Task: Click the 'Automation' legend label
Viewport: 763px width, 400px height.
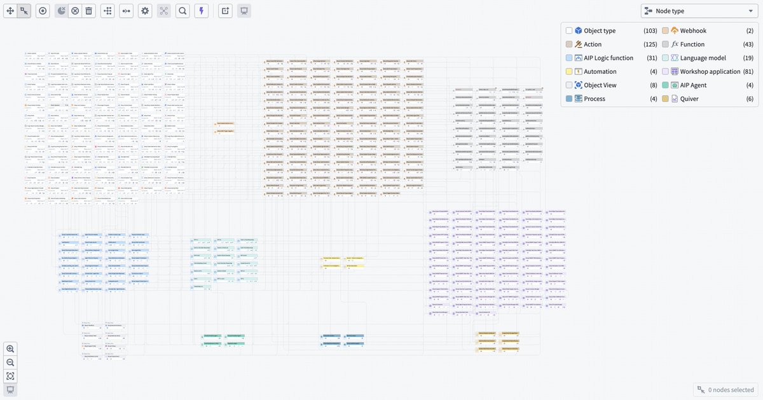Action: 600,71
